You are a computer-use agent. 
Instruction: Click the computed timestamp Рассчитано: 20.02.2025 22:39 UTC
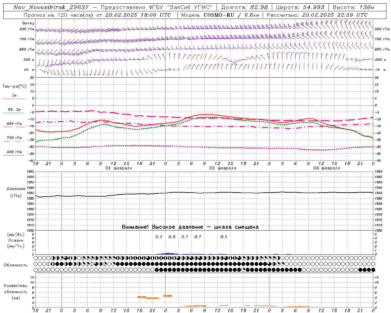317,15
